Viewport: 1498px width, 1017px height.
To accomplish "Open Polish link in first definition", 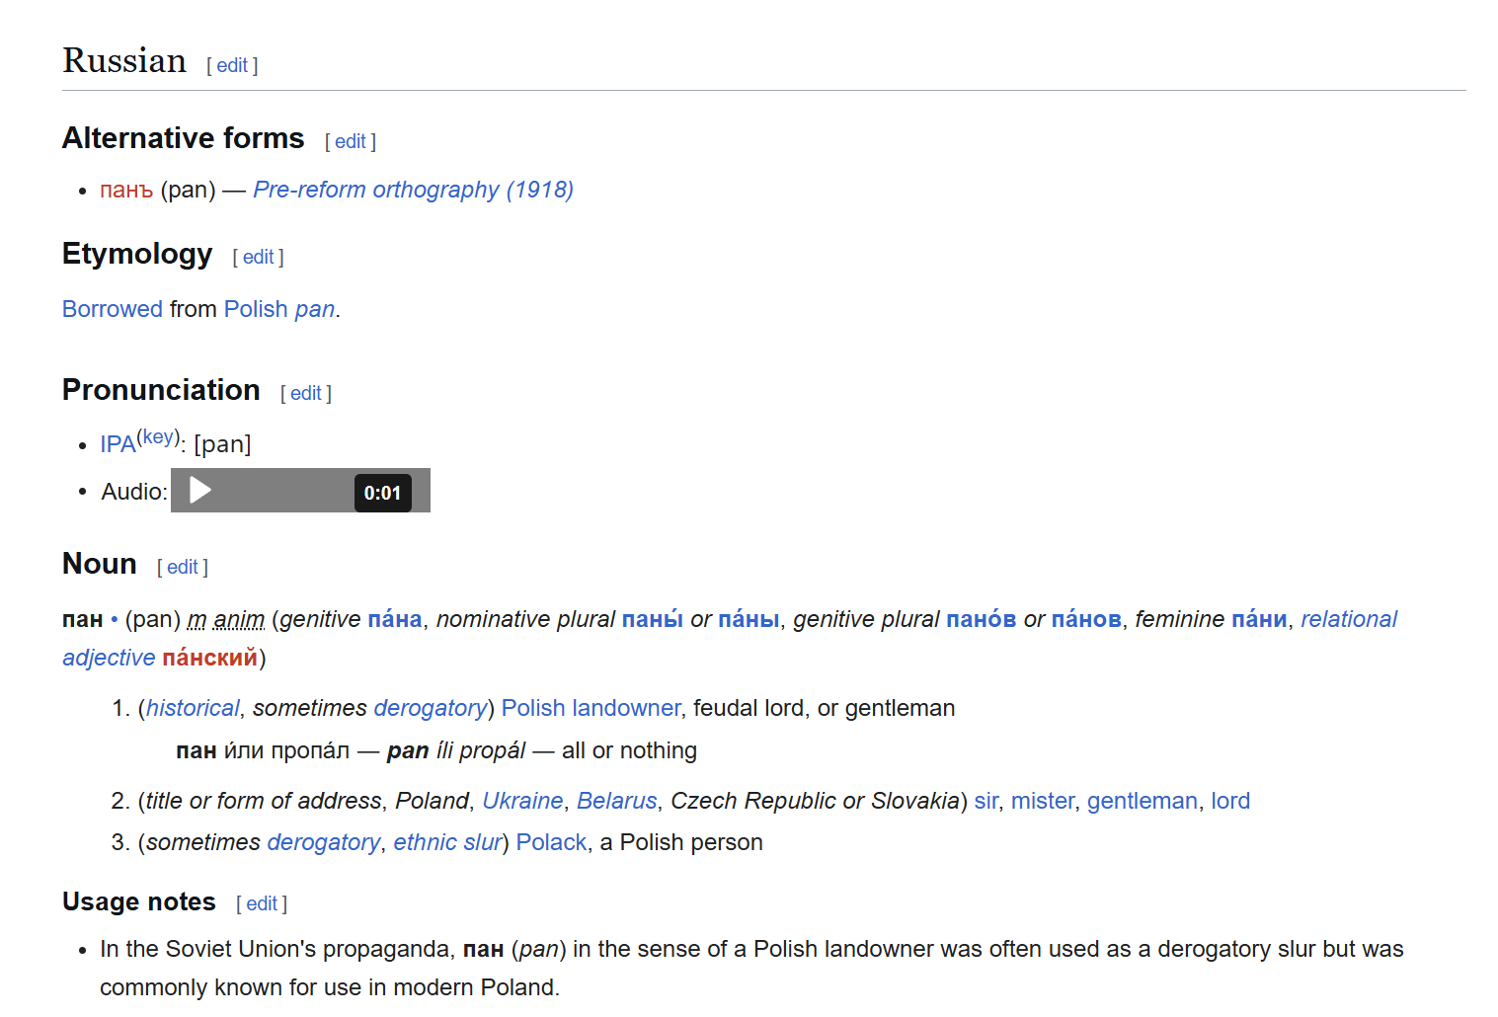I will tap(533, 708).
